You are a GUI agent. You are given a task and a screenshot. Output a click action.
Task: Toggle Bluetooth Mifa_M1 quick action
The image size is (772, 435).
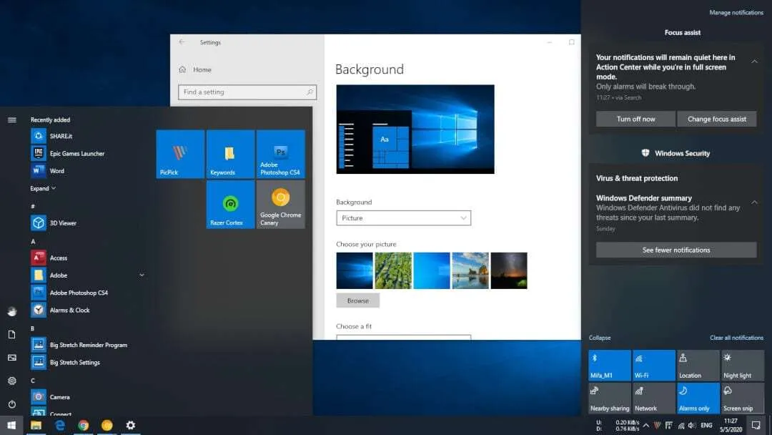(x=610, y=365)
